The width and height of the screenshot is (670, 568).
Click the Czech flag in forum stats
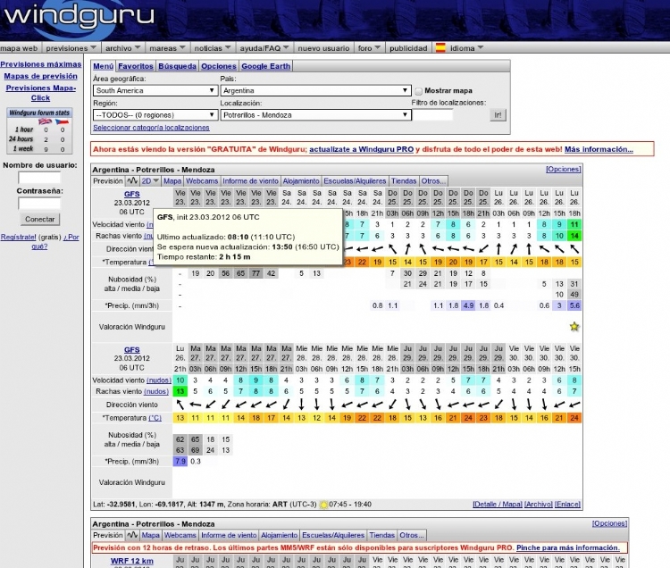coord(62,121)
